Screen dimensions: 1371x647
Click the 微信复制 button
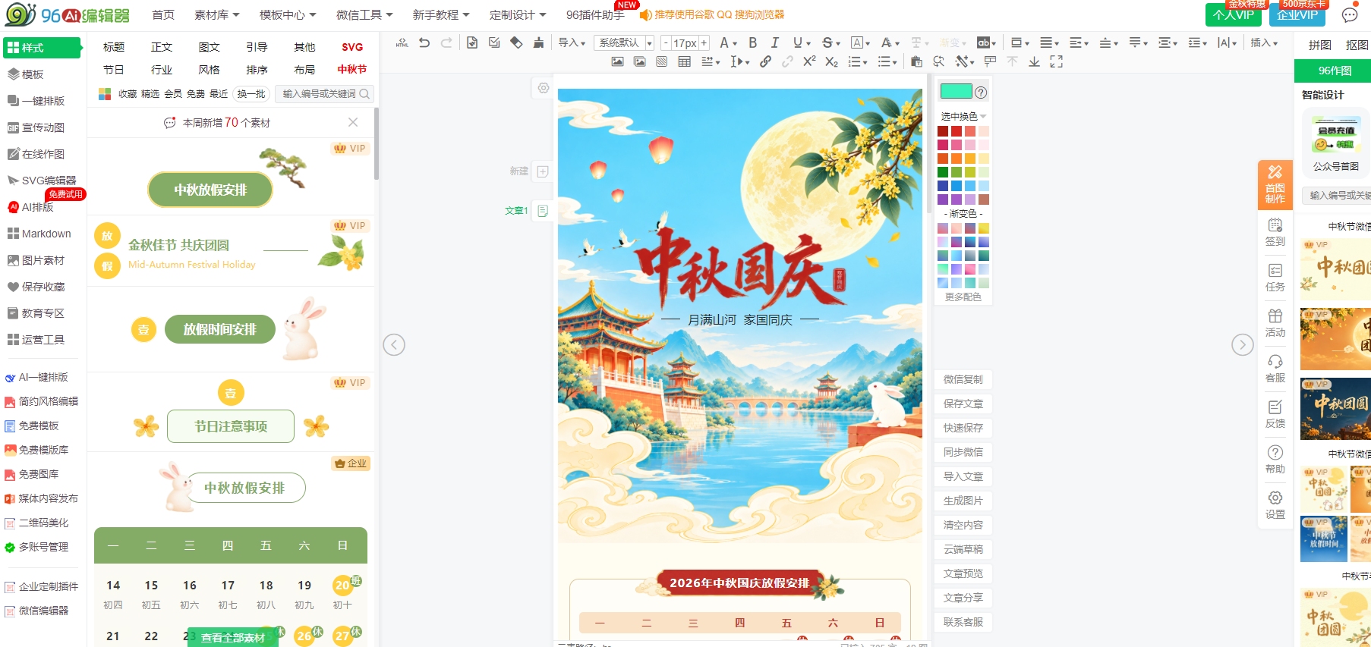tap(963, 379)
